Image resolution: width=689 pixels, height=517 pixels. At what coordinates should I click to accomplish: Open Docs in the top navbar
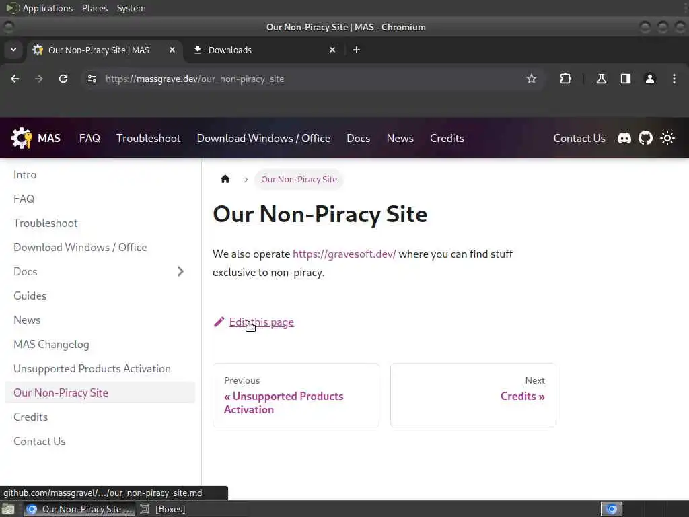pos(359,139)
